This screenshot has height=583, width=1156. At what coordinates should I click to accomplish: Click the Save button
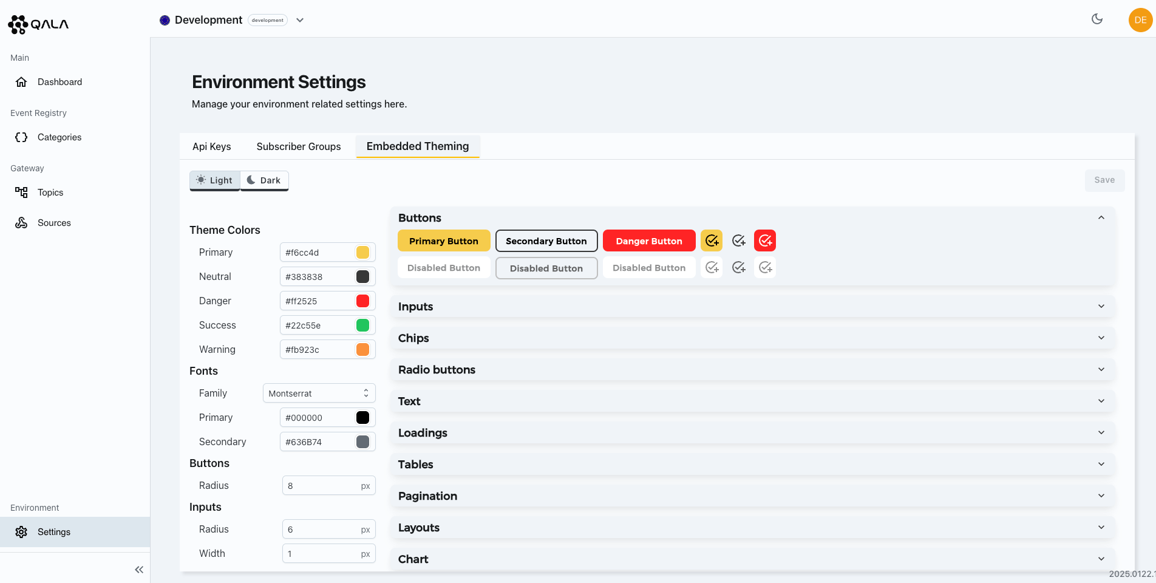(1104, 180)
